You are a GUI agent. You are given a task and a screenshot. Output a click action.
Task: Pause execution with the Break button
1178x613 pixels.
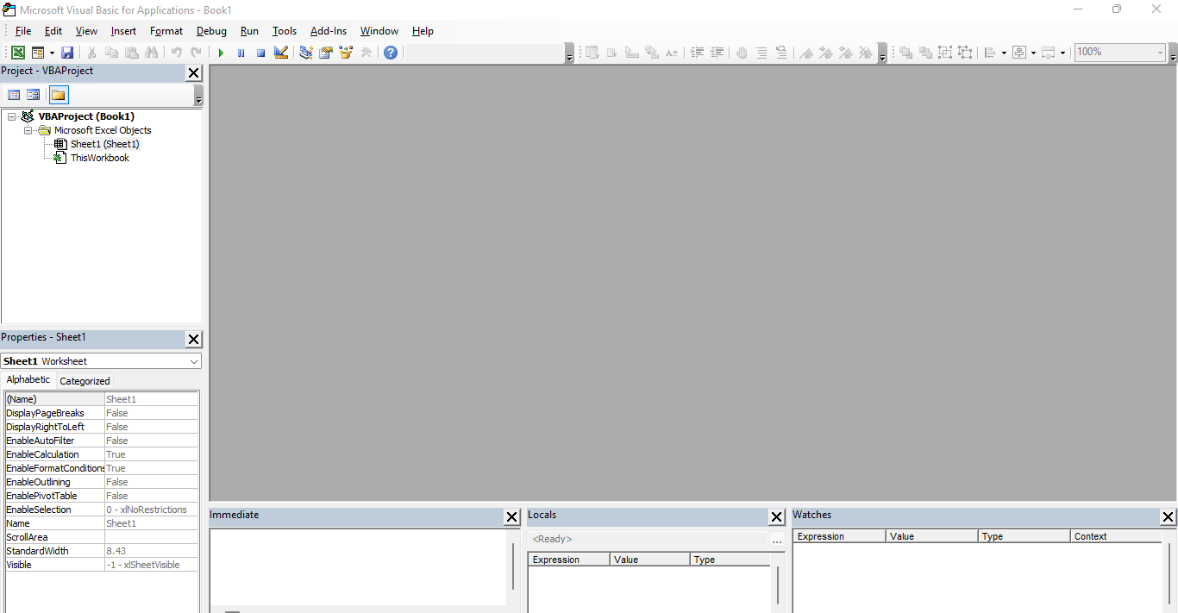point(241,52)
